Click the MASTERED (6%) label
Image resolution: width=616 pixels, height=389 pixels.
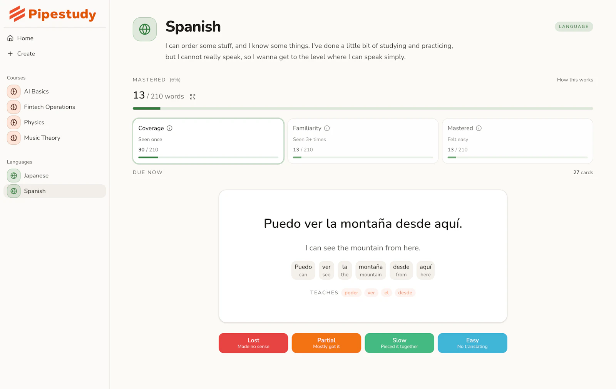point(157,80)
